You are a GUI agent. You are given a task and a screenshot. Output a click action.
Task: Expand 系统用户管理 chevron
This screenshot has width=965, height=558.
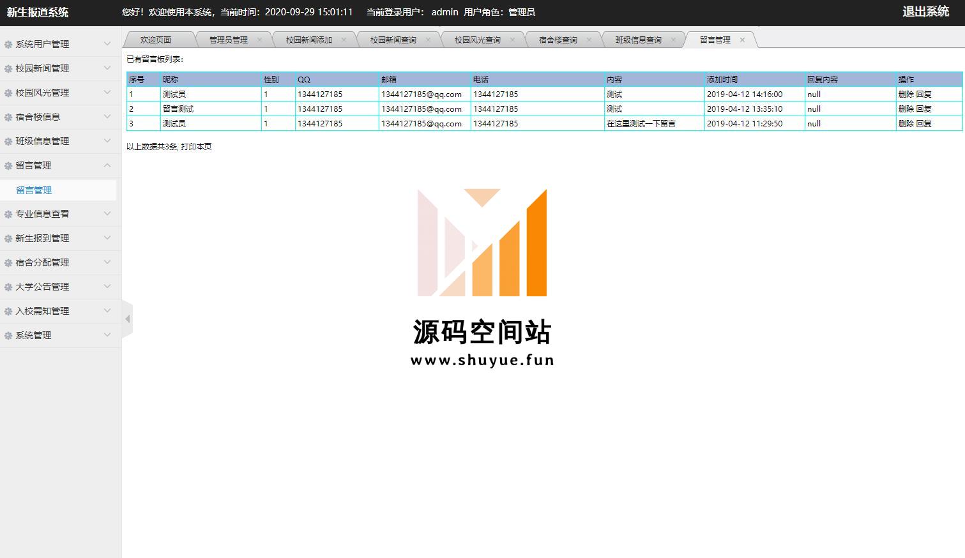click(x=107, y=43)
